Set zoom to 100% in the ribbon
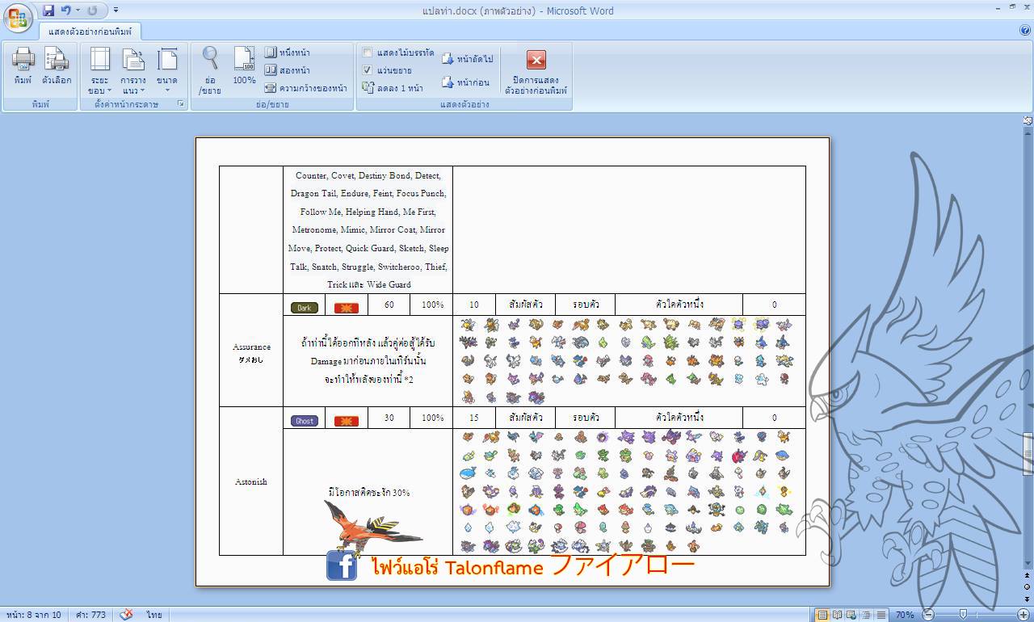Viewport: 1034px width, 622px height. (x=244, y=66)
